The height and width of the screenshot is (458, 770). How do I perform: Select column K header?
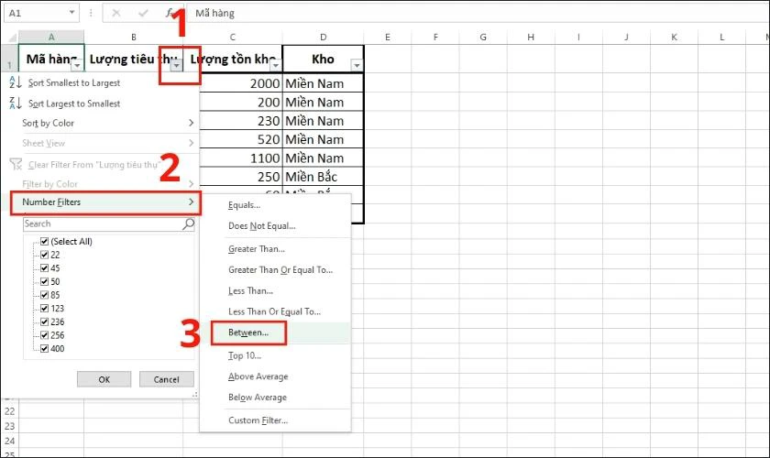coord(674,37)
